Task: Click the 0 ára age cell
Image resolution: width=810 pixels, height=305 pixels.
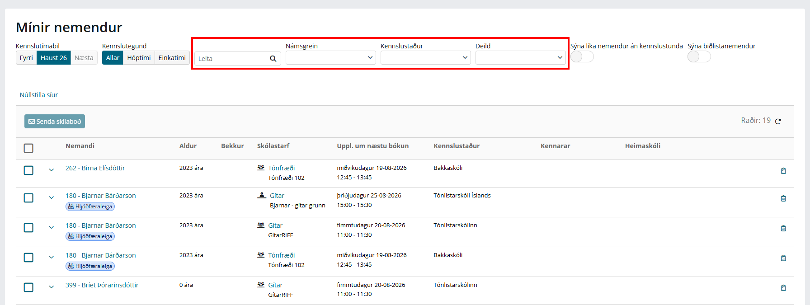Action: coord(186,285)
